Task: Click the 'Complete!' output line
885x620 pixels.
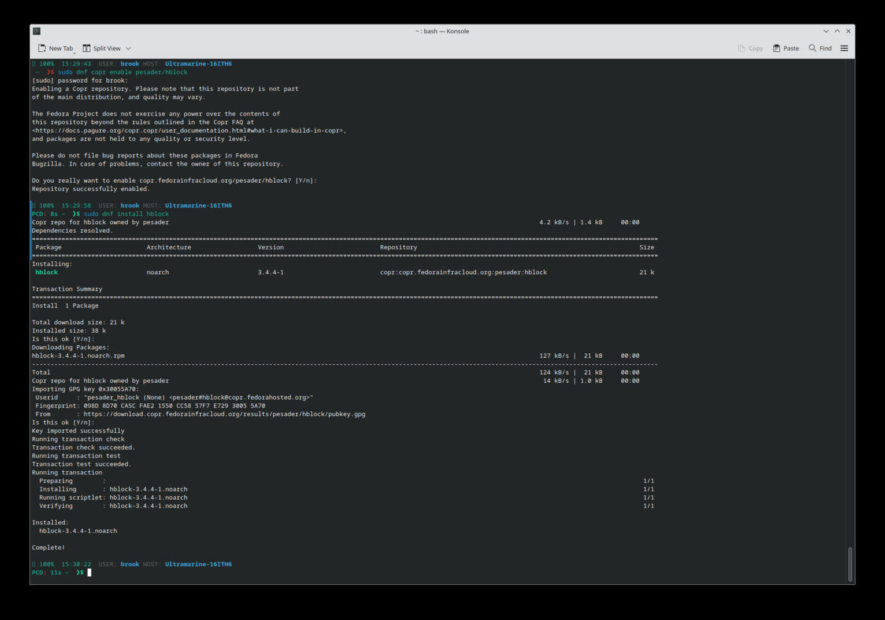Action: coord(48,547)
